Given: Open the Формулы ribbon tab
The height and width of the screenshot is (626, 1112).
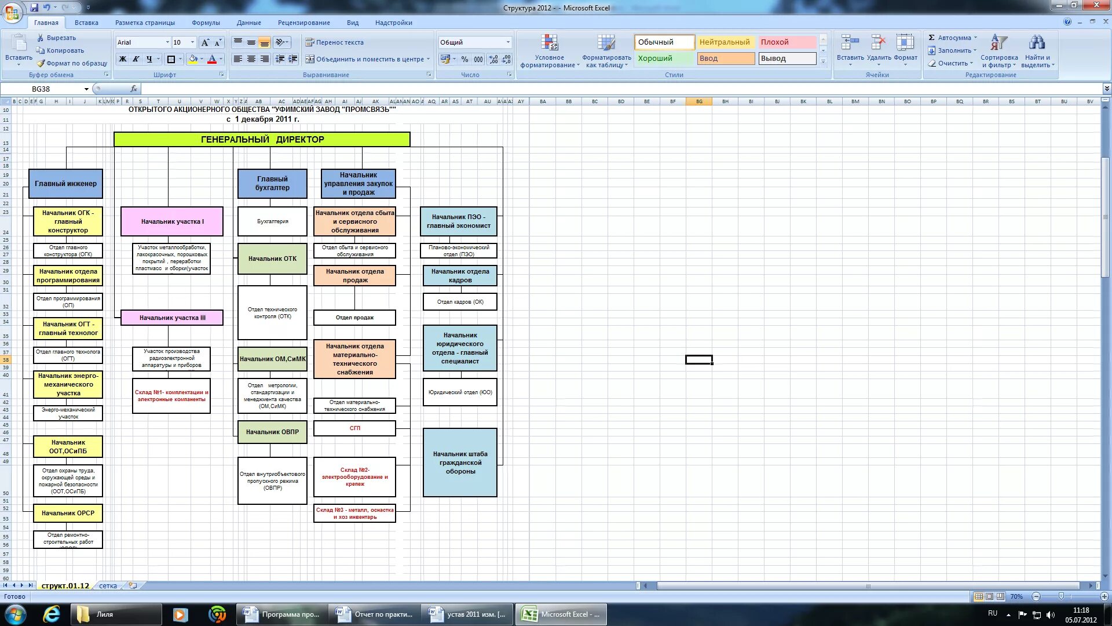Looking at the screenshot, I should pos(206,23).
